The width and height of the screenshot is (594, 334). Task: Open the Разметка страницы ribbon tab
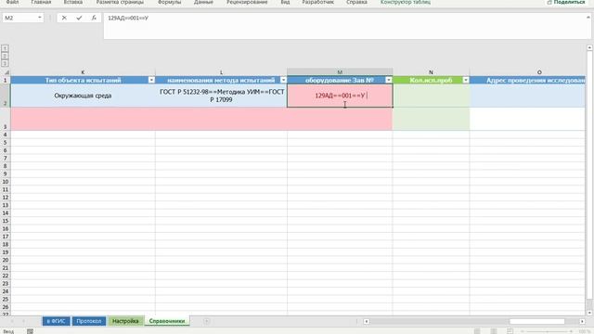(x=120, y=2)
